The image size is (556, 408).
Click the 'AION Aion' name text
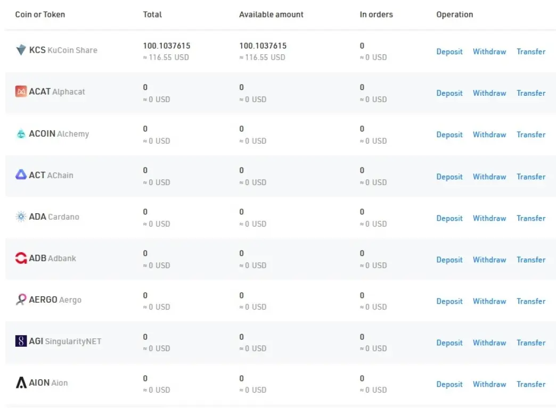click(48, 383)
